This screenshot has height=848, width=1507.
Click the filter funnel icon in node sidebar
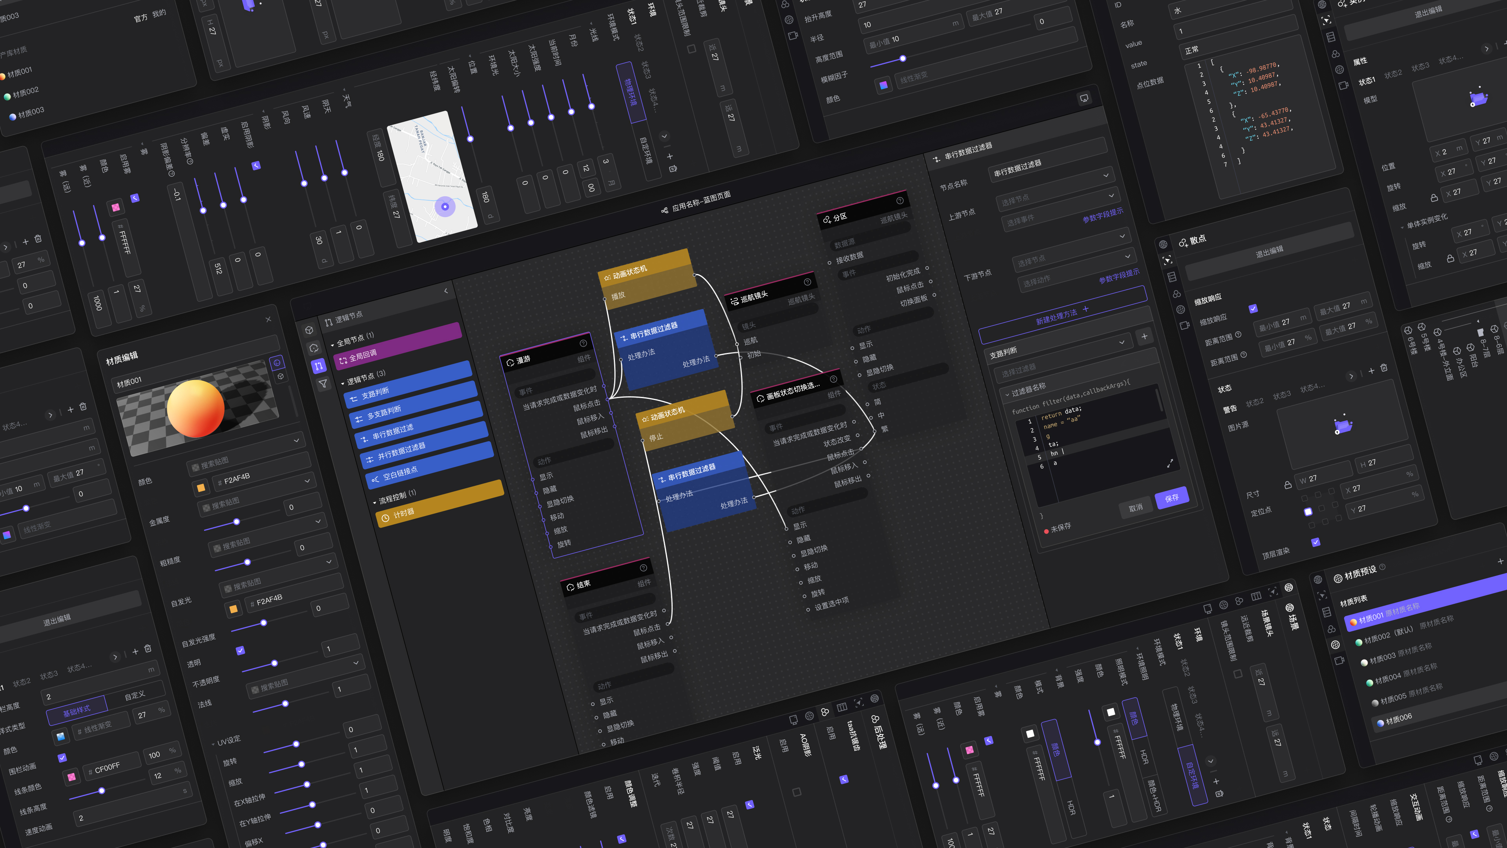323,384
